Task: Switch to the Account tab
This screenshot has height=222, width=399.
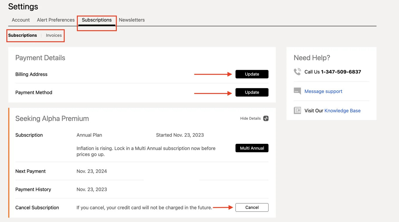Action: 20,20
